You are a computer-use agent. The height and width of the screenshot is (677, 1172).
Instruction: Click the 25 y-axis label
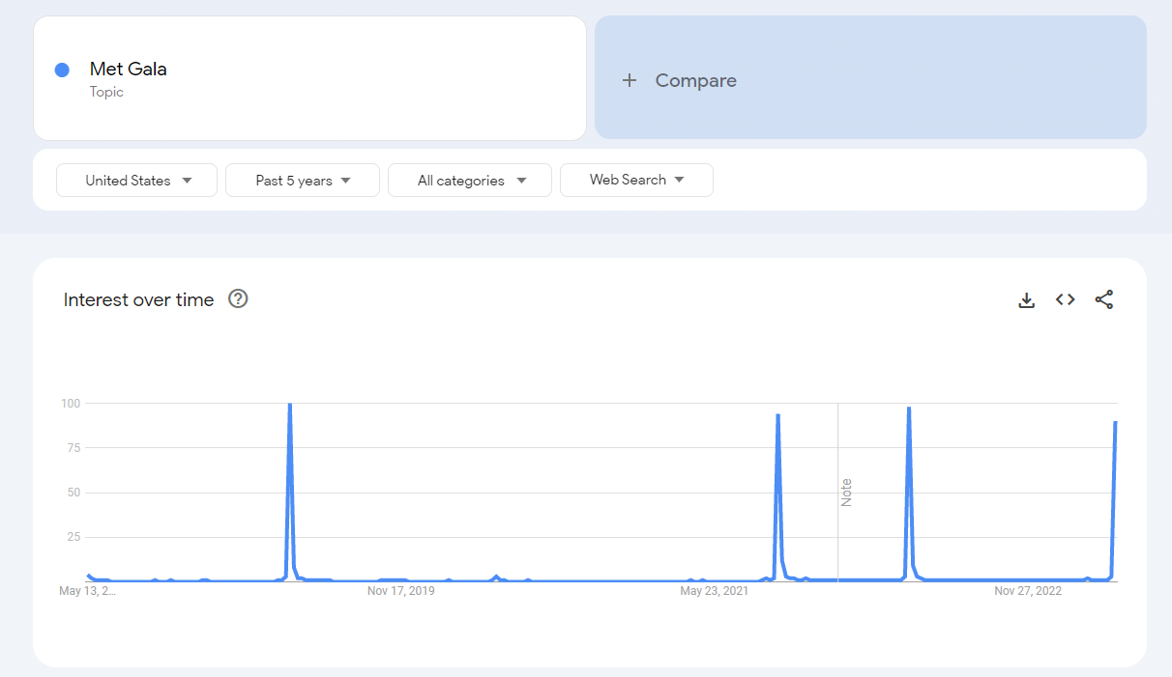point(72,537)
